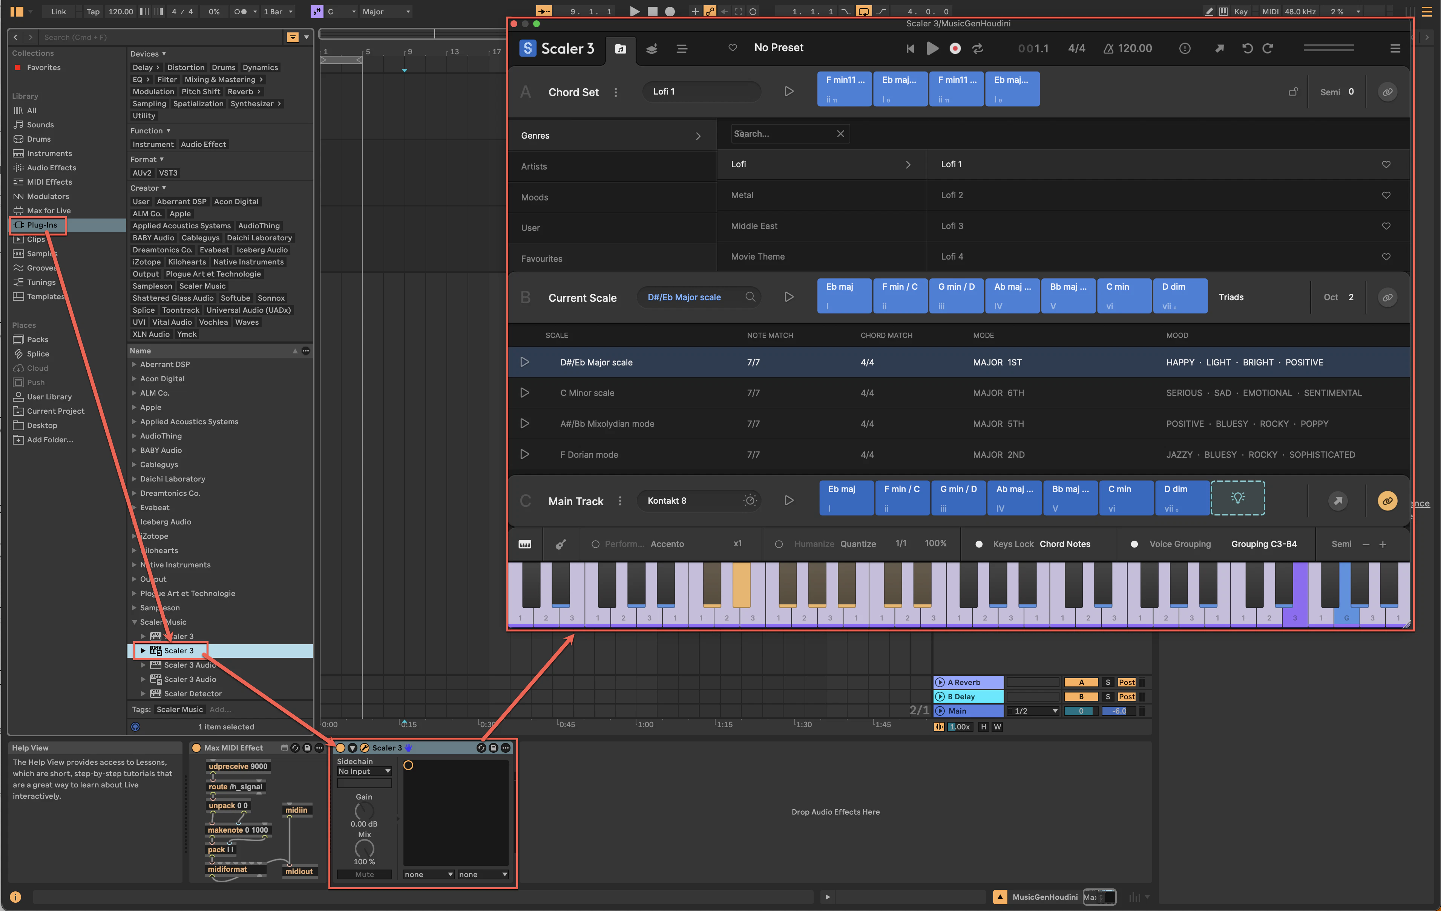Toggle the Humanize switch
Viewport: 1441px width, 911px height.
click(x=779, y=544)
